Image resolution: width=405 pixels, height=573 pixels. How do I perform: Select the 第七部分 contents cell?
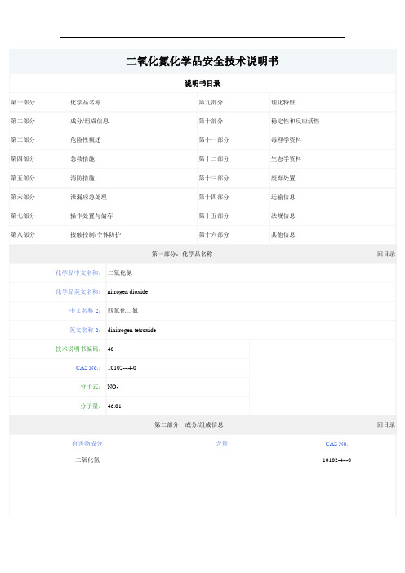coord(23,215)
